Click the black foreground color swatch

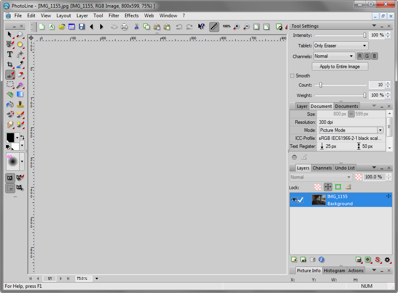pos(10,138)
